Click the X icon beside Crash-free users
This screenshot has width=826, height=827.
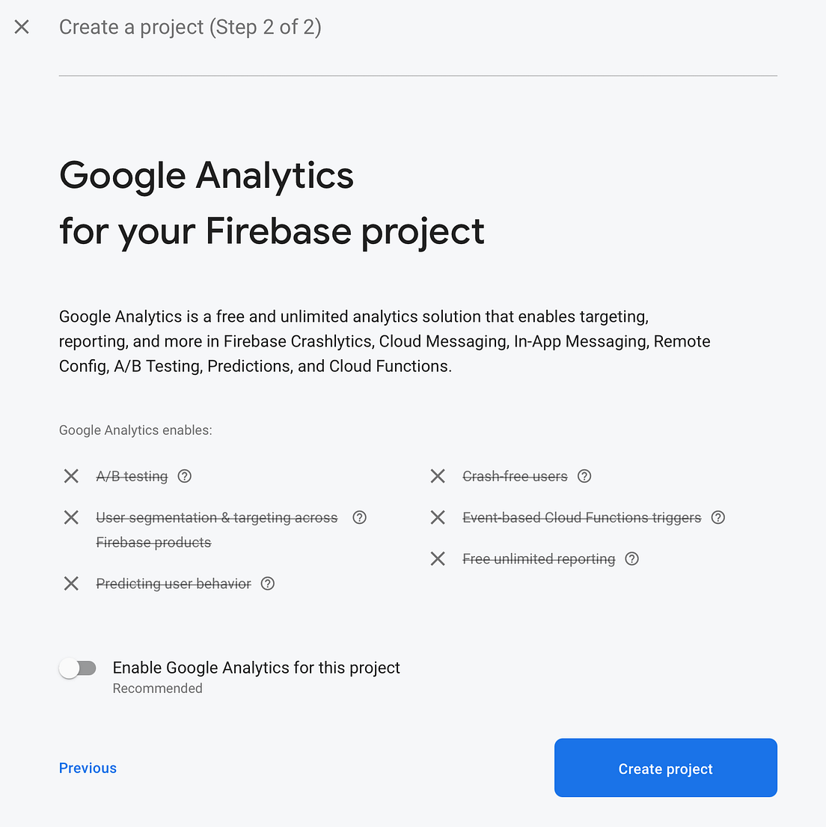(x=438, y=476)
